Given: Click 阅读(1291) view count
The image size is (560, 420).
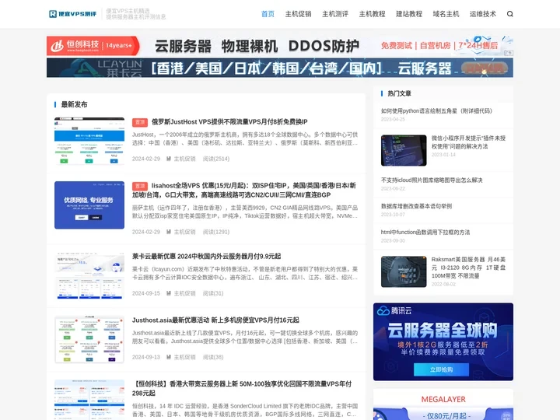Looking at the screenshot, I should 216,232.
